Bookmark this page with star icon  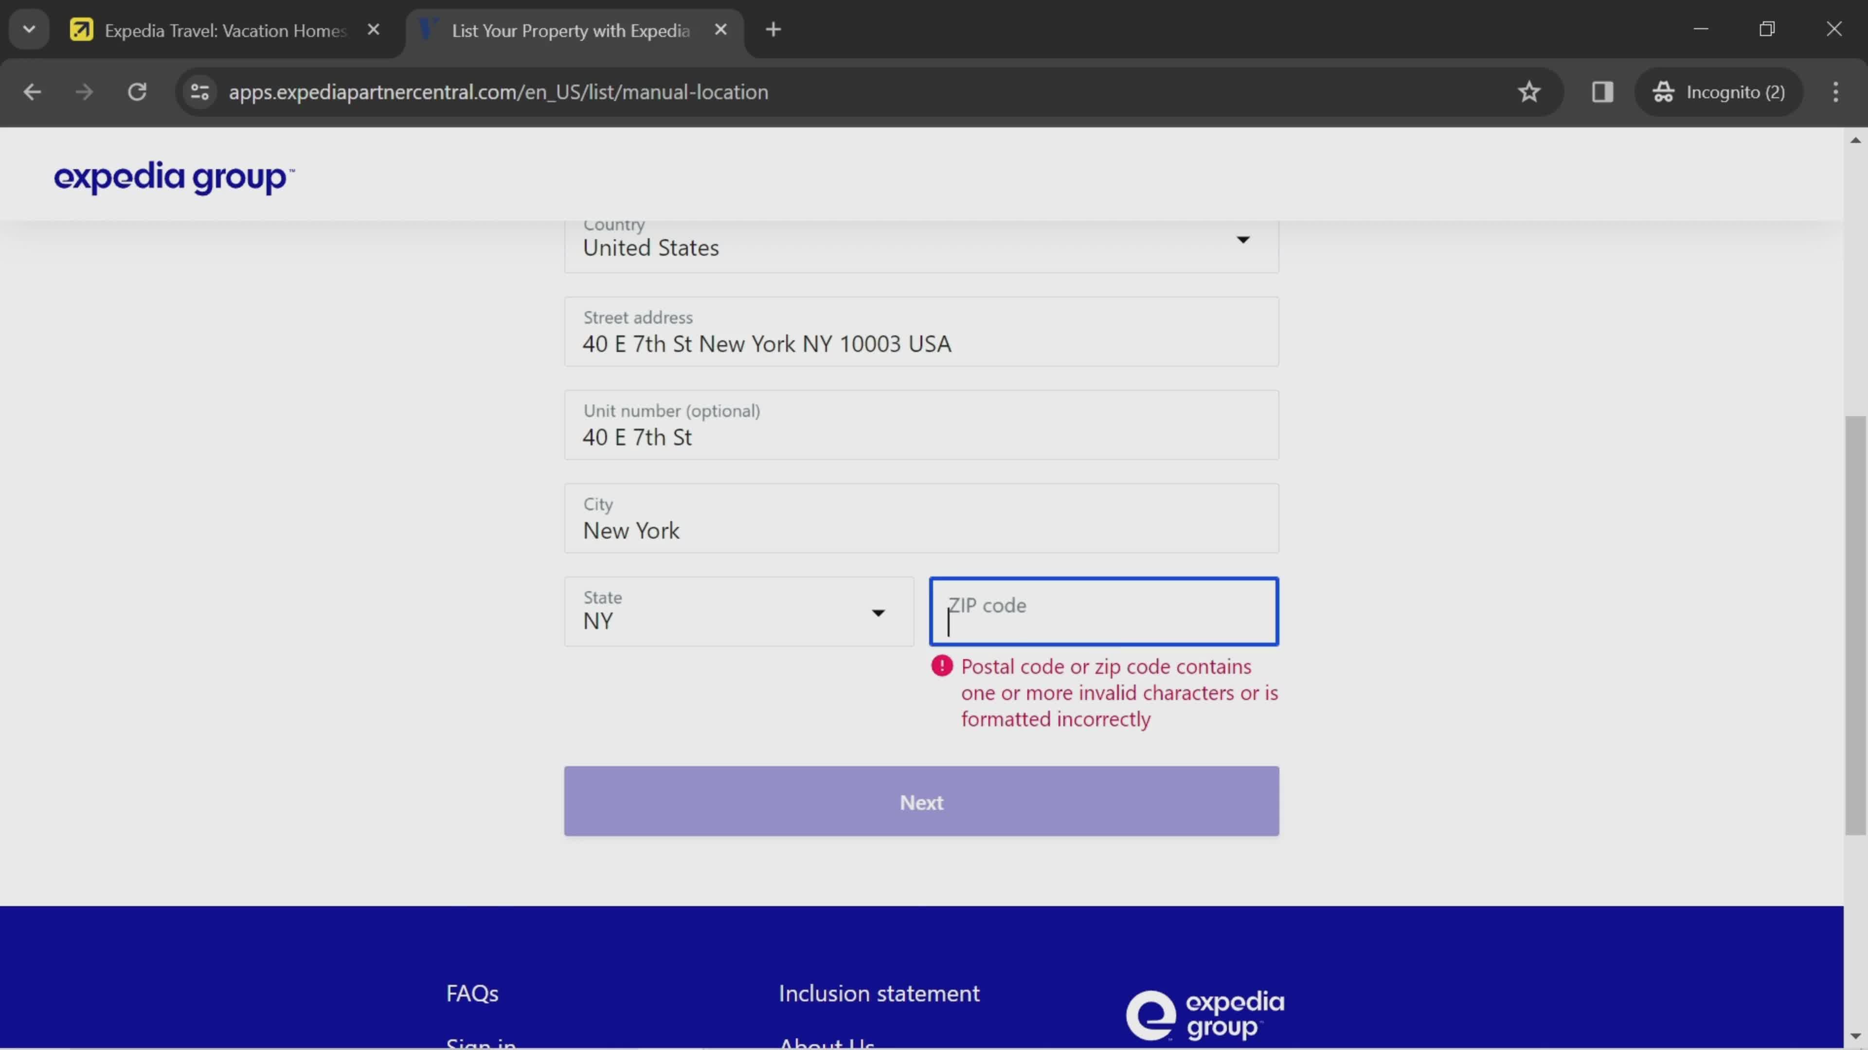click(x=1528, y=92)
